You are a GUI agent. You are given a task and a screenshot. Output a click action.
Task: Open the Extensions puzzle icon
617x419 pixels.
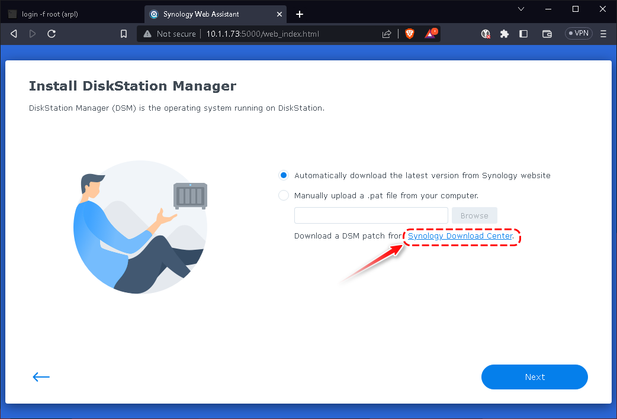(504, 34)
